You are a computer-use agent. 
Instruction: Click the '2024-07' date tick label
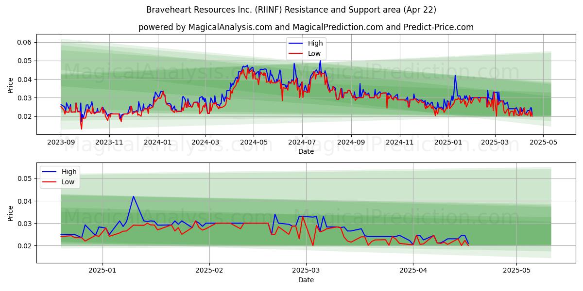pyautogui.click(x=302, y=143)
